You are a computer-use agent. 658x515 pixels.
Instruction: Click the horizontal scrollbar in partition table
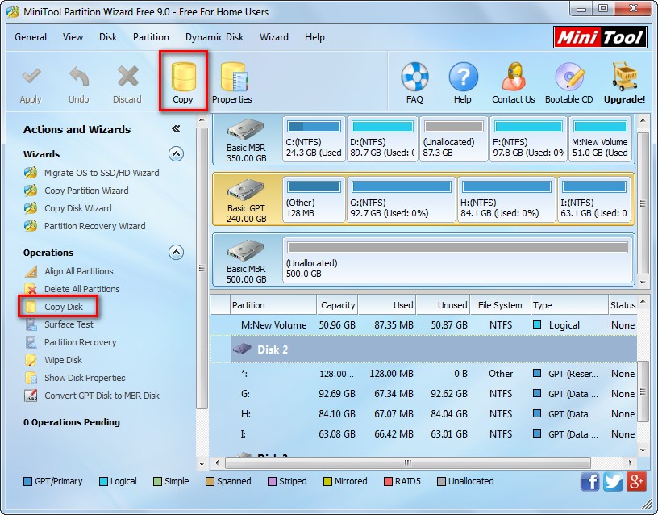point(407,463)
